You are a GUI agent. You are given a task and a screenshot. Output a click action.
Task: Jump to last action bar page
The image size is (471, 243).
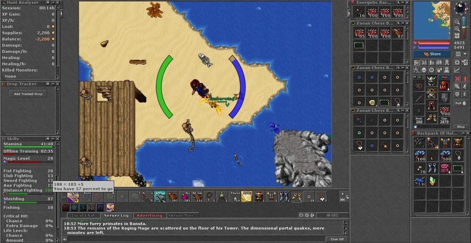coord(342,200)
